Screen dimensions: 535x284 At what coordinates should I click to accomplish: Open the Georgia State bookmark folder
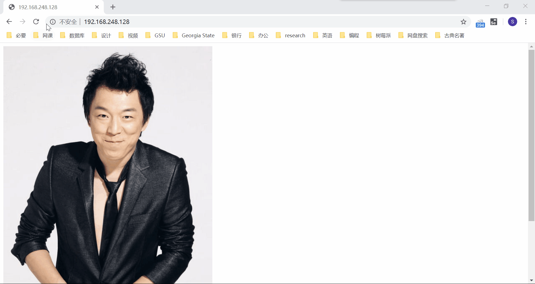pos(194,35)
